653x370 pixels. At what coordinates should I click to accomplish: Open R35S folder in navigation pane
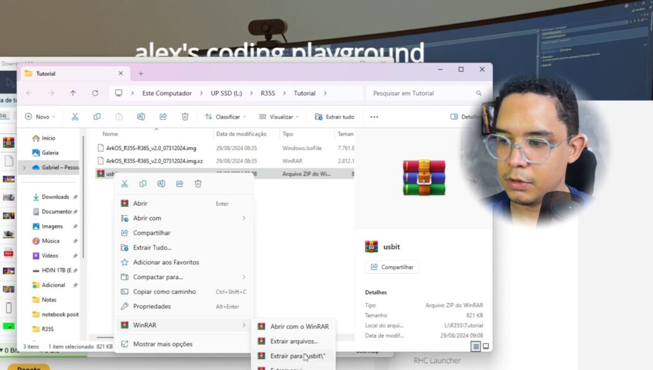pos(47,329)
